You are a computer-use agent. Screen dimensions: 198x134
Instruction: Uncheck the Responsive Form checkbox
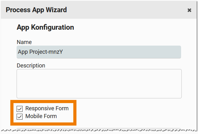[x=20, y=109]
